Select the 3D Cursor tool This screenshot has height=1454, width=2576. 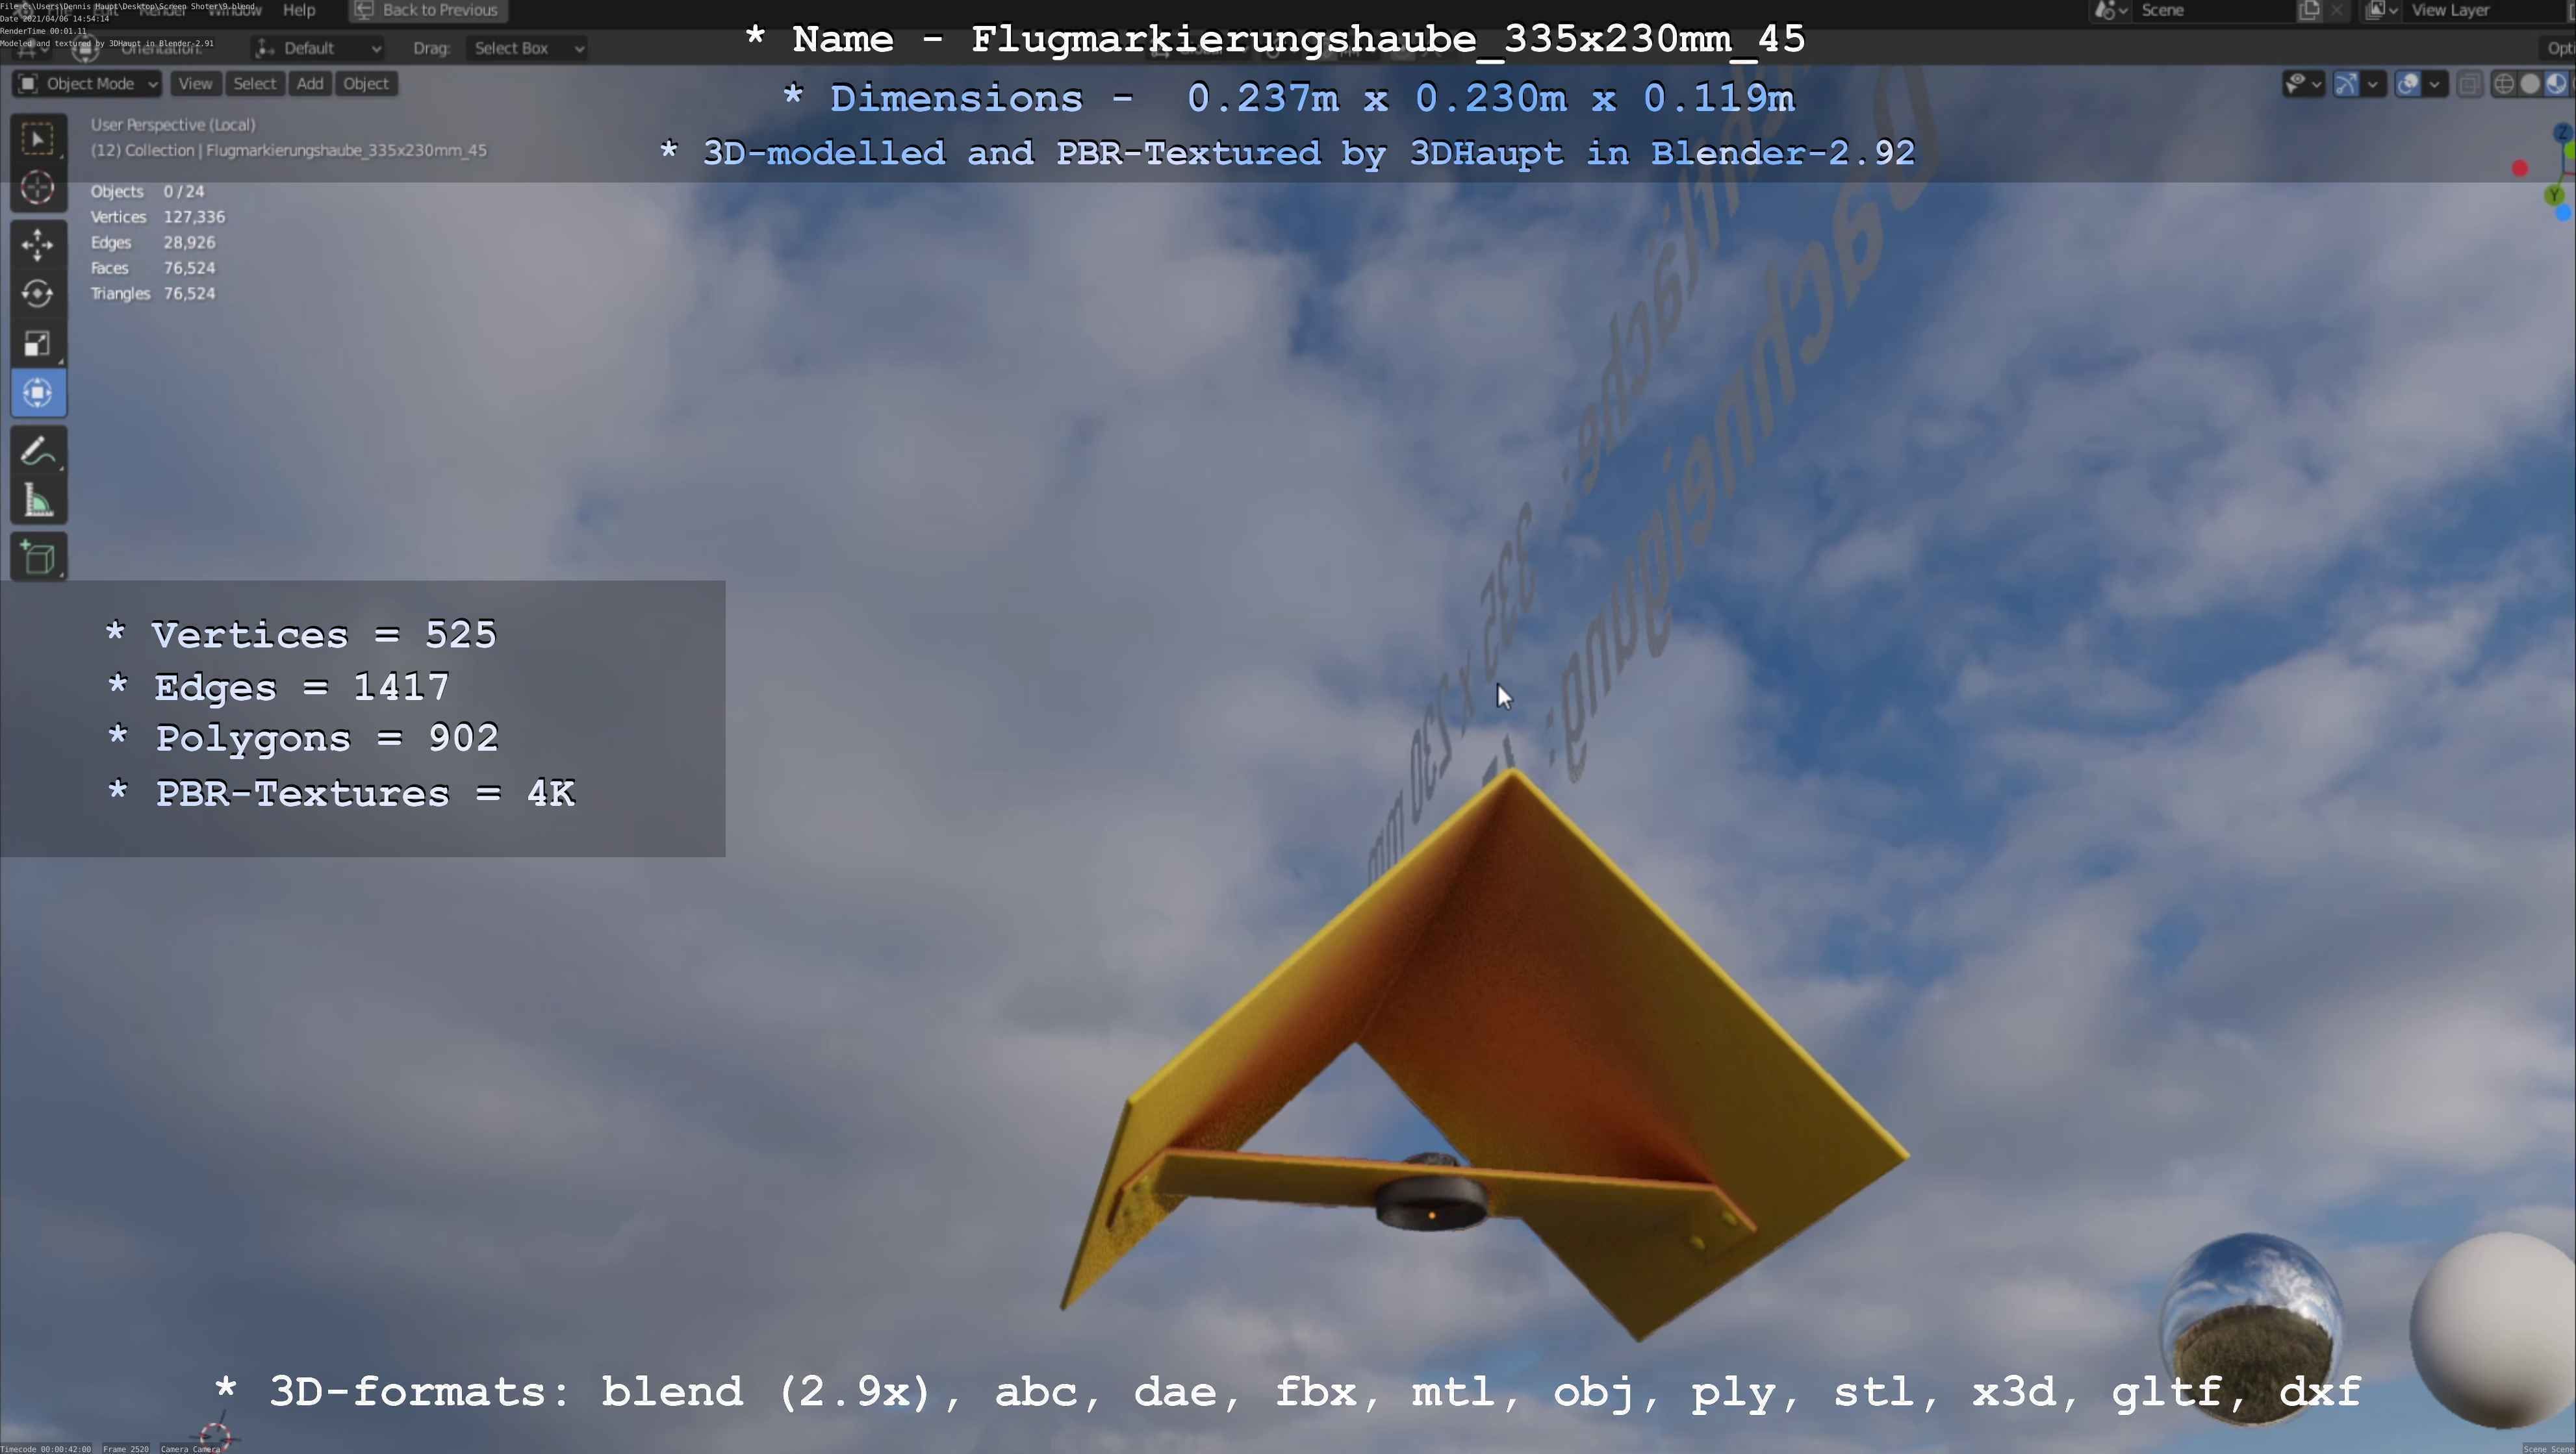point(38,188)
